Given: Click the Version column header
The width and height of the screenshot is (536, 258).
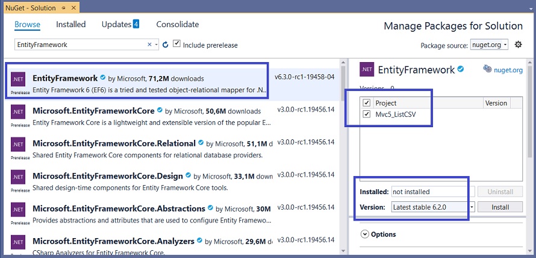Looking at the screenshot, I should point(496,103).
